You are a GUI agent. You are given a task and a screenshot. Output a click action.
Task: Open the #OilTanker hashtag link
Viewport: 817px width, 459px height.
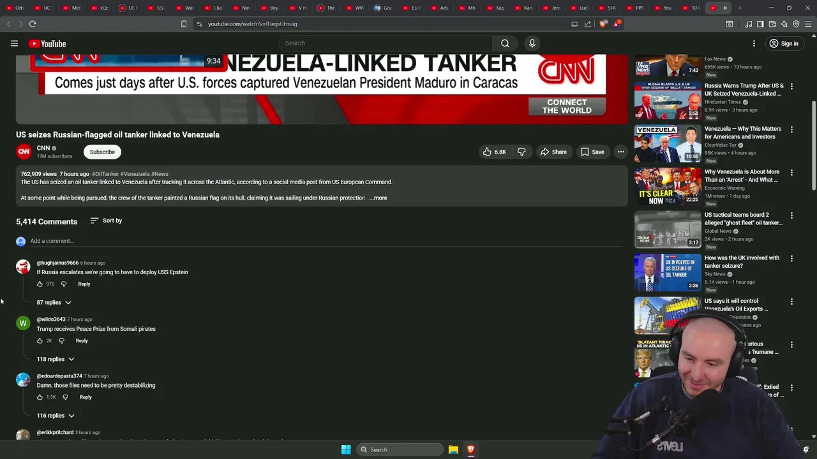(105, 174)
